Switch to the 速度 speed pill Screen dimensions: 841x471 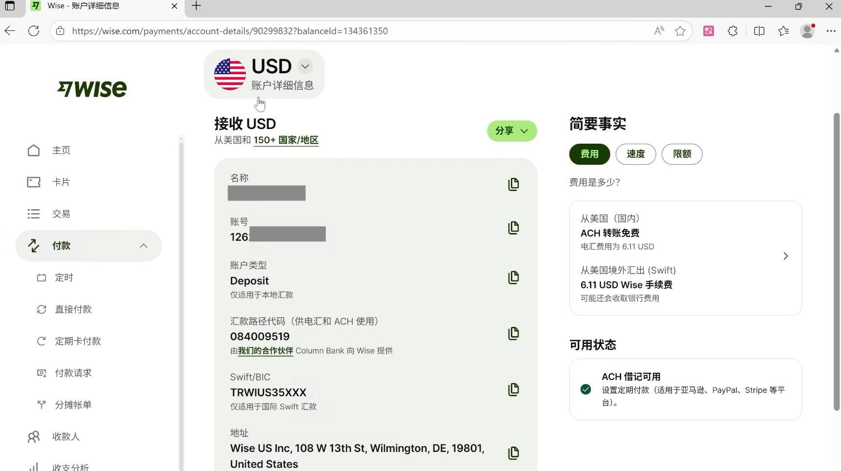click(x=635, y=154)
